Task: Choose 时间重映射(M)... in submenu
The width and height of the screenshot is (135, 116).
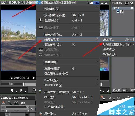Action: click(x=117, y=45)
